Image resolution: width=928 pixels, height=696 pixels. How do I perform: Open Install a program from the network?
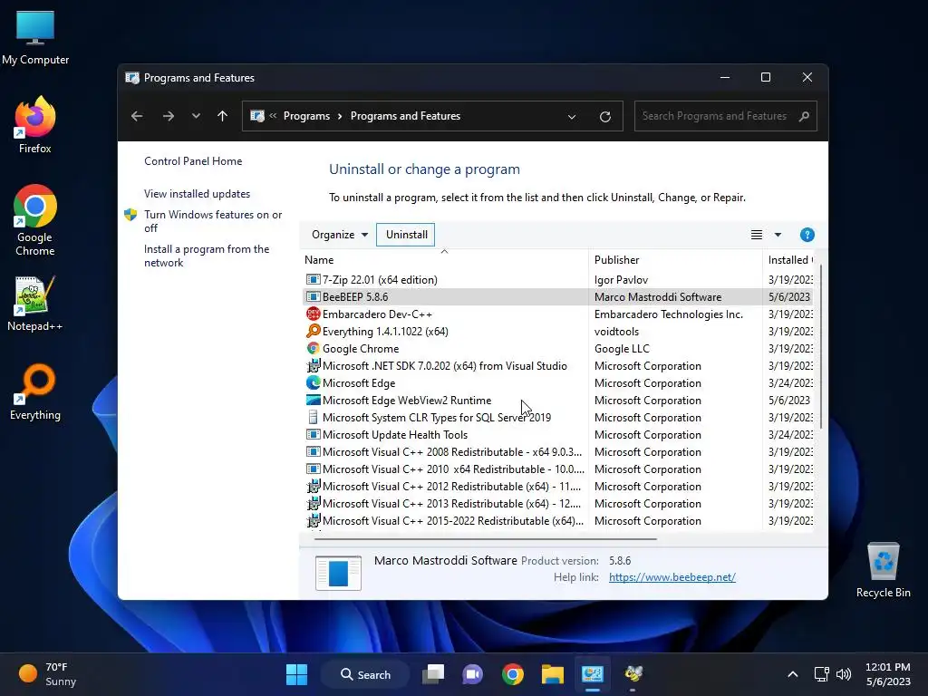tap(207, 256)
